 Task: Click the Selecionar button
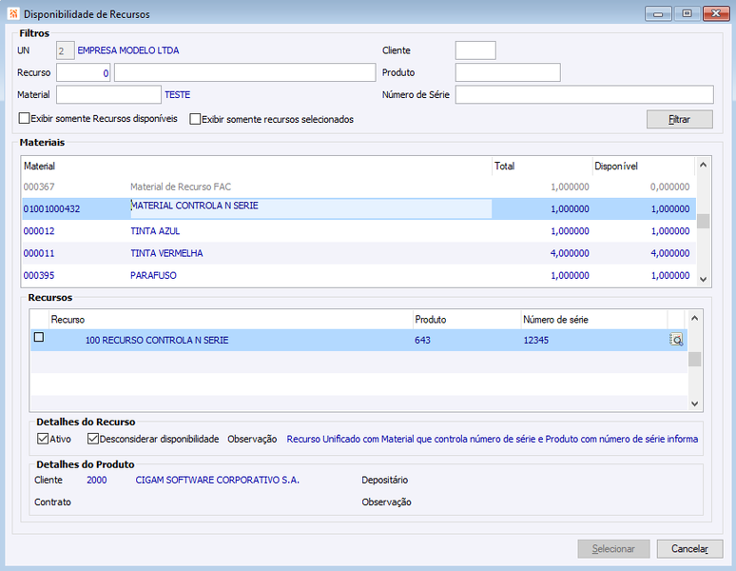[x=613, y=548]
